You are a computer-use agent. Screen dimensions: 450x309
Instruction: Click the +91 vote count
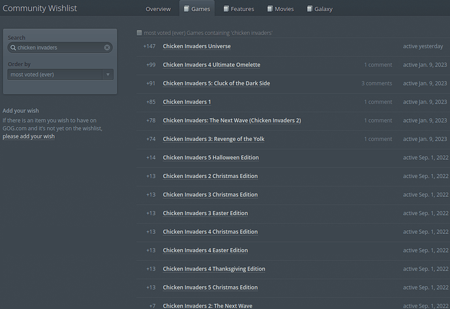[x=151, y=83]
